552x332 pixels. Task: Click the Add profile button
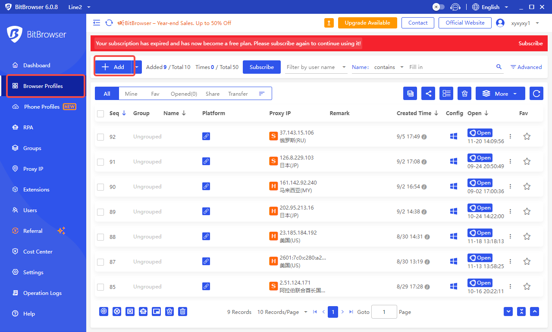pos(113,67)
